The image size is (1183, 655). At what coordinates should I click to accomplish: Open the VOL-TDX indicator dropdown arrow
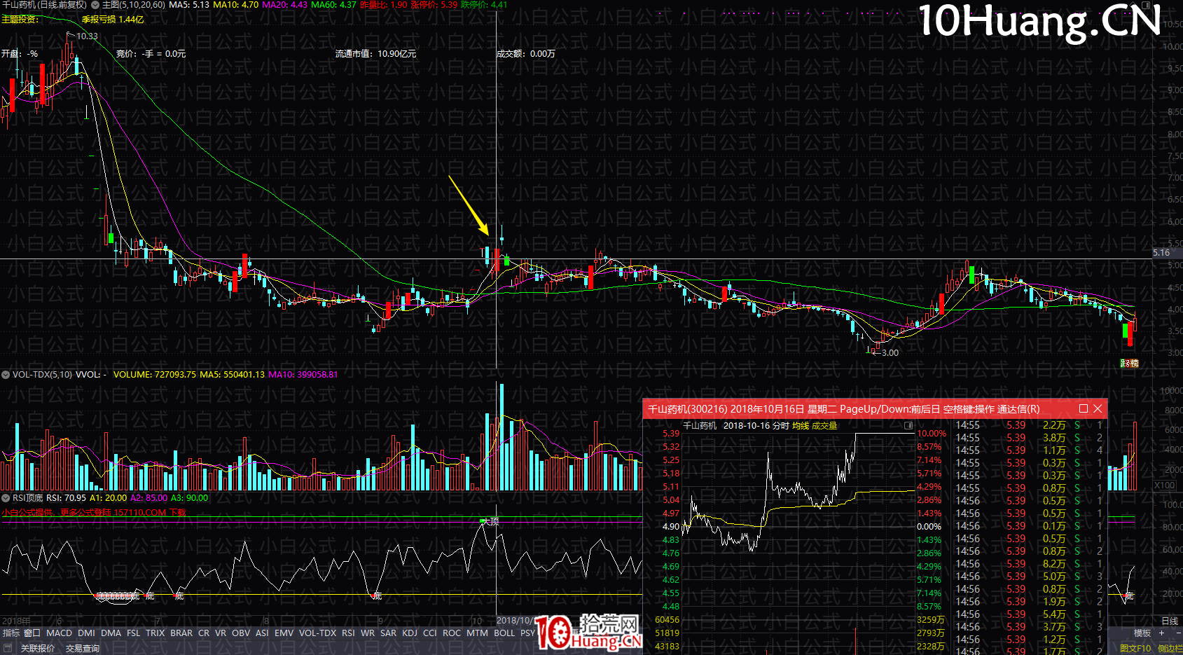coord(6,375)
